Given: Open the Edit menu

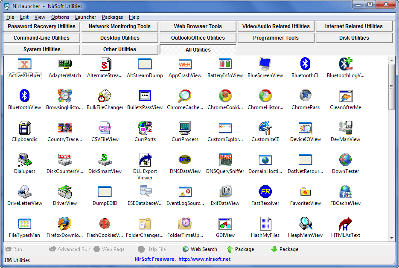Looking at the screenshot, I should click(24, 17).
